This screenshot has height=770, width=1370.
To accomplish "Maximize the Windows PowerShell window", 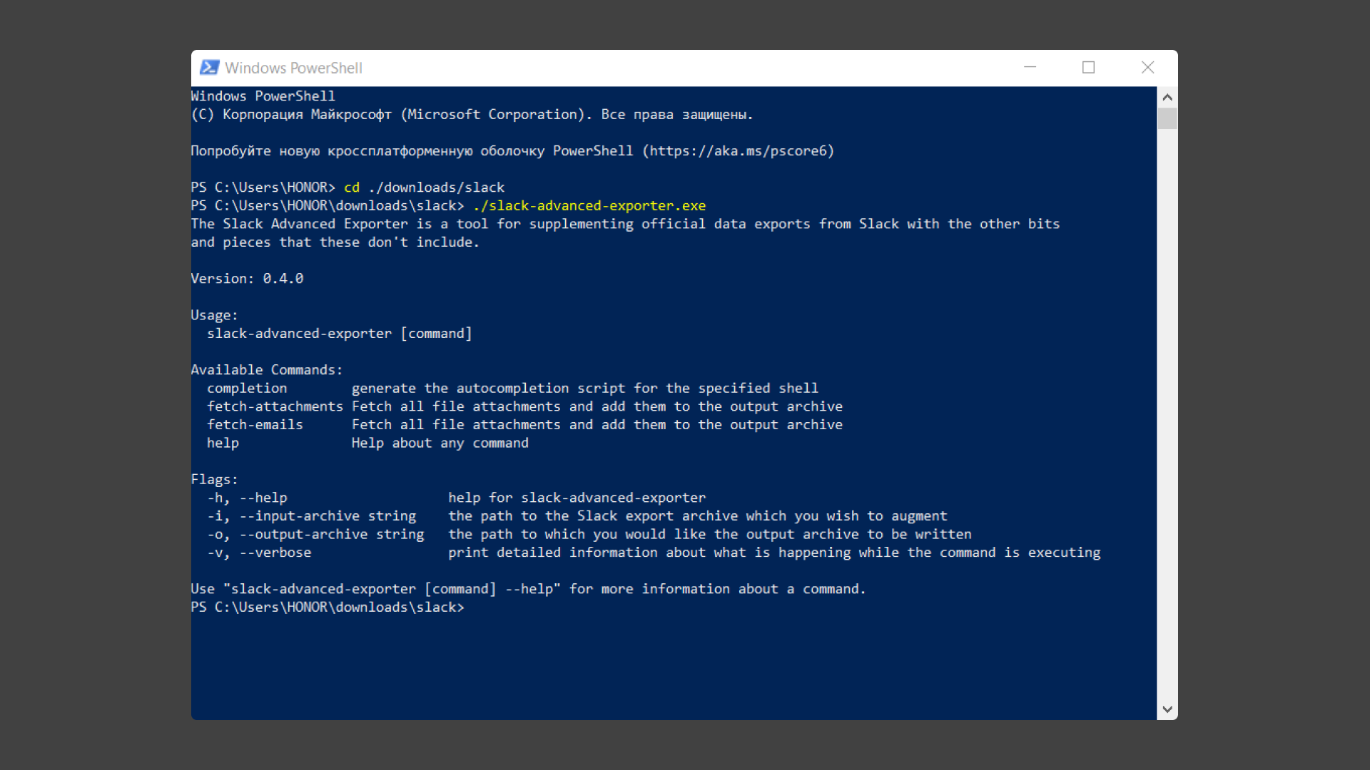I will coord(1088,67).
